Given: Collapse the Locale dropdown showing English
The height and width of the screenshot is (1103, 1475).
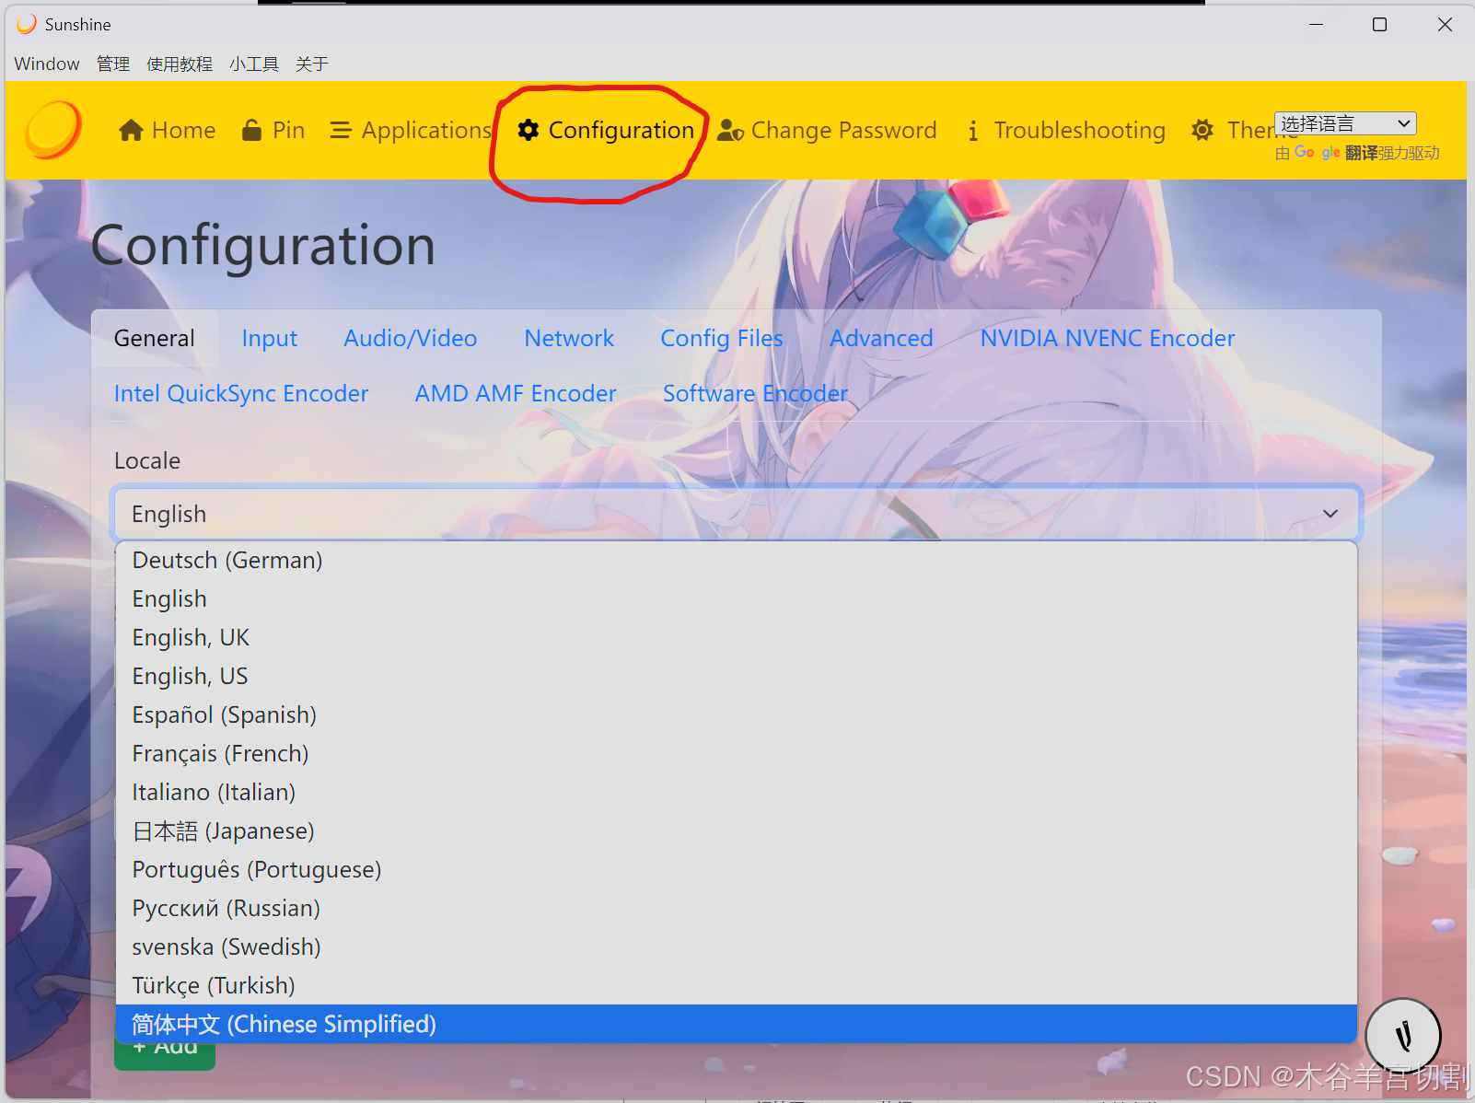Looking at the screenshot, I should (x=736, y=514).
